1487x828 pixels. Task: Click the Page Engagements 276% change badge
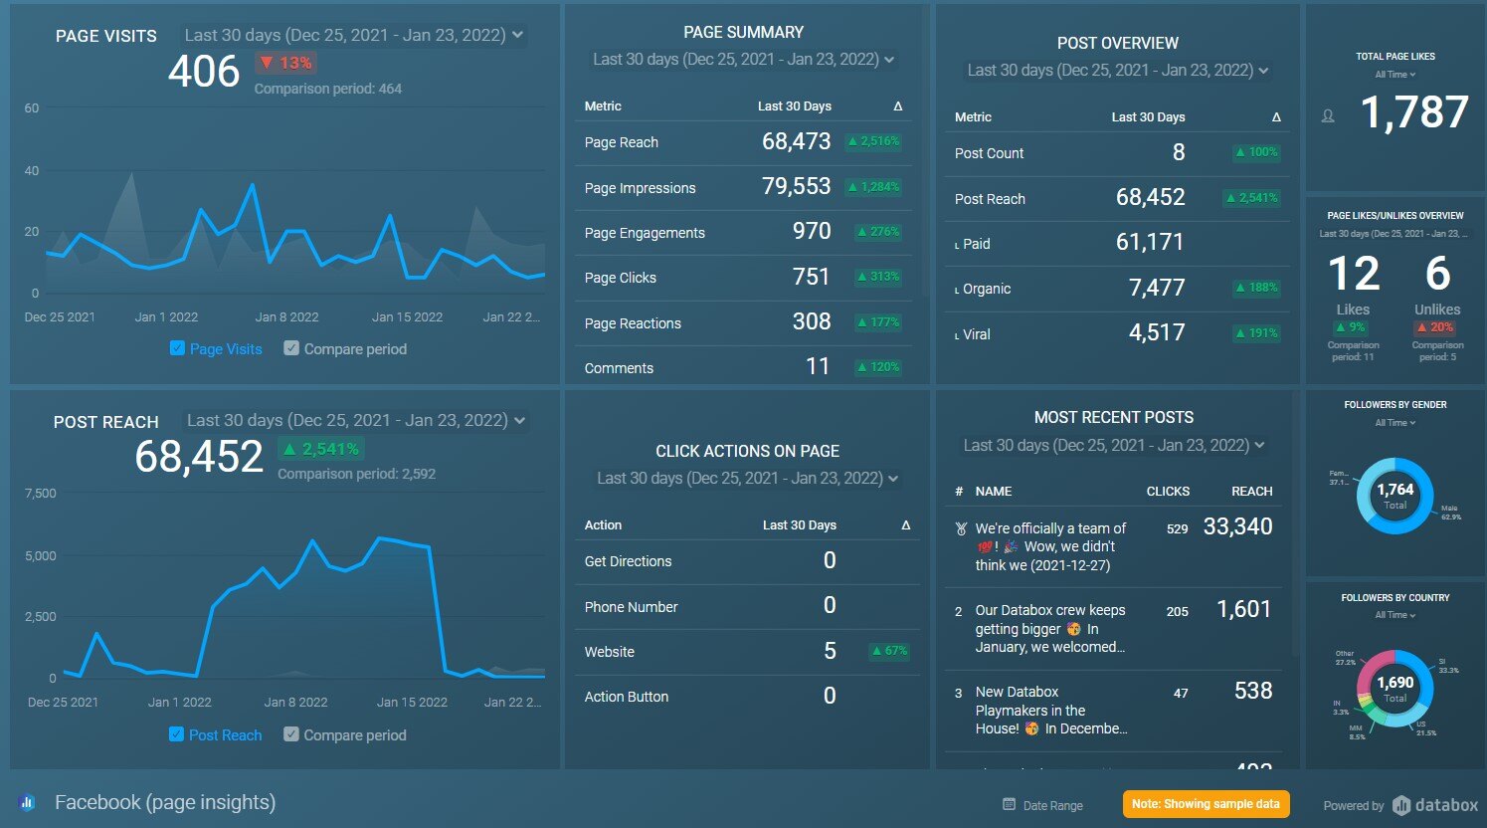point(878,232)
